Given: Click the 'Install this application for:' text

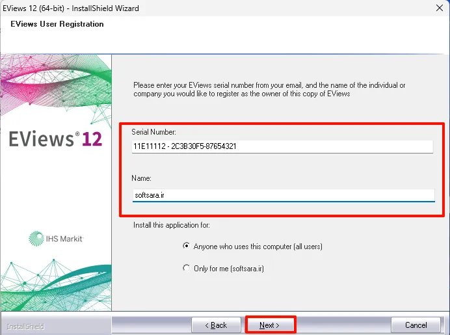Looking at the screenshot, I should [x=171, y=225].
